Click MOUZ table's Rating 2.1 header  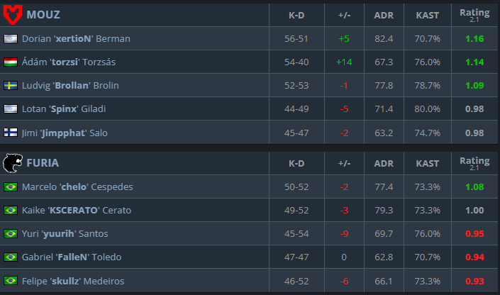coord(474,15)
